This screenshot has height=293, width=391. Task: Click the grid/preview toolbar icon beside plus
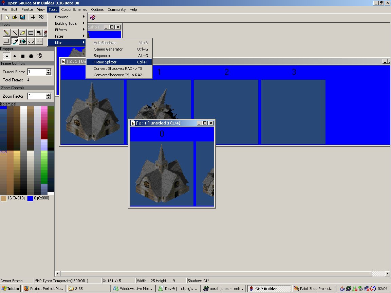(x=41, y=17)
